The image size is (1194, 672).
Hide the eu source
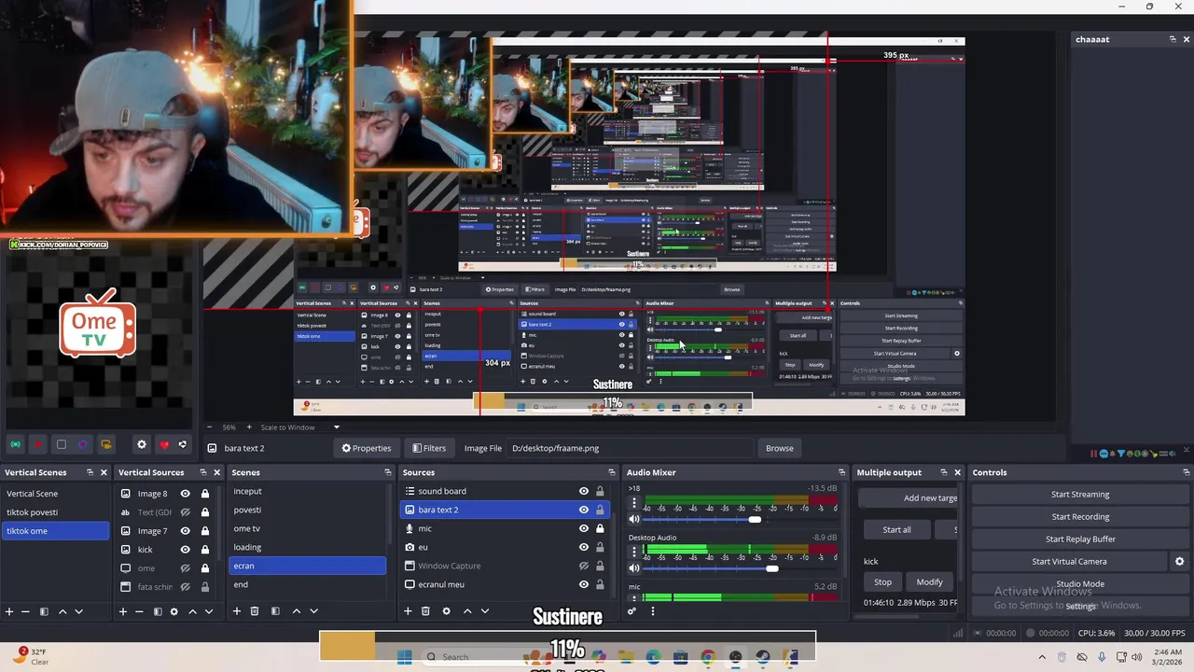point(584,547)
